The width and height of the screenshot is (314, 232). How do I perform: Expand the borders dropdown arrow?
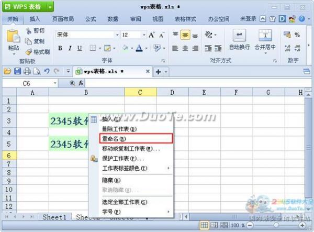[x=100, y=48]
